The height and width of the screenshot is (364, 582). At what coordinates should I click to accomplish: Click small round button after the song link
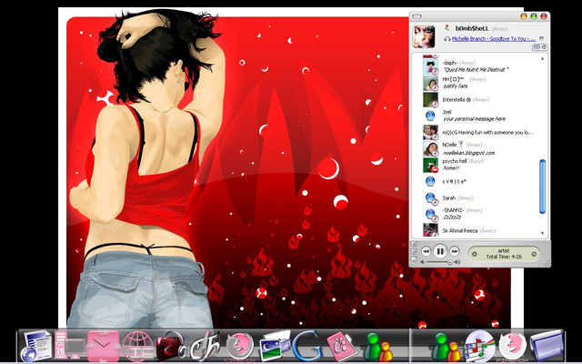(x=542, y=38)
